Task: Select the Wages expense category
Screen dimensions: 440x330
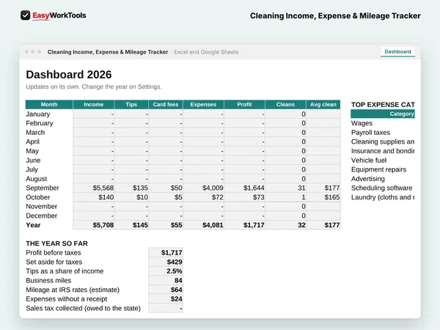Action: tap(362, 123)
